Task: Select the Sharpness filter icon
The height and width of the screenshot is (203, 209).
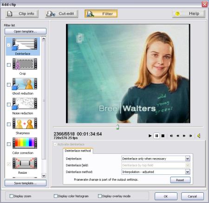Action: 25,123
